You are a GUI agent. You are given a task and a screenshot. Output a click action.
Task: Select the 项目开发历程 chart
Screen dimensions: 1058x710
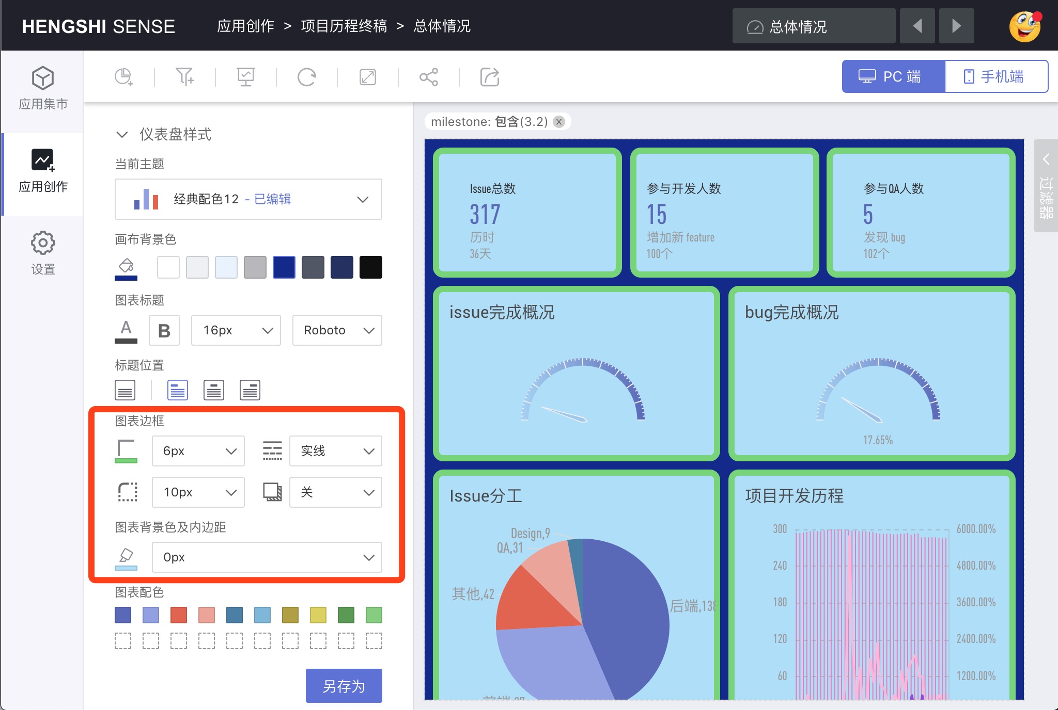(872, 585)
